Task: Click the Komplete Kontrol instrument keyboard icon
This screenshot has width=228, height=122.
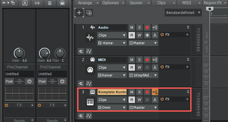Action: click(90, 102)
